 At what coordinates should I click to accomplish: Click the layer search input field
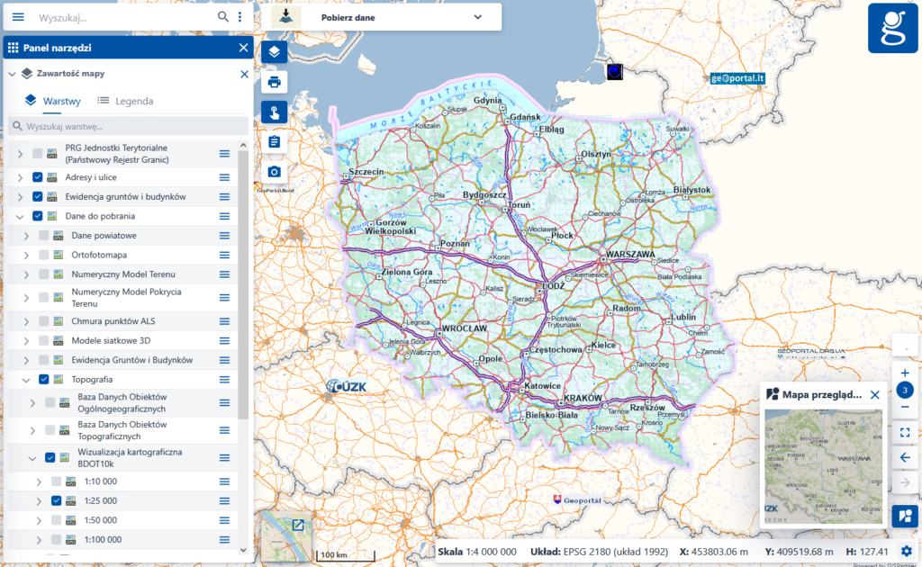point(128,126)
